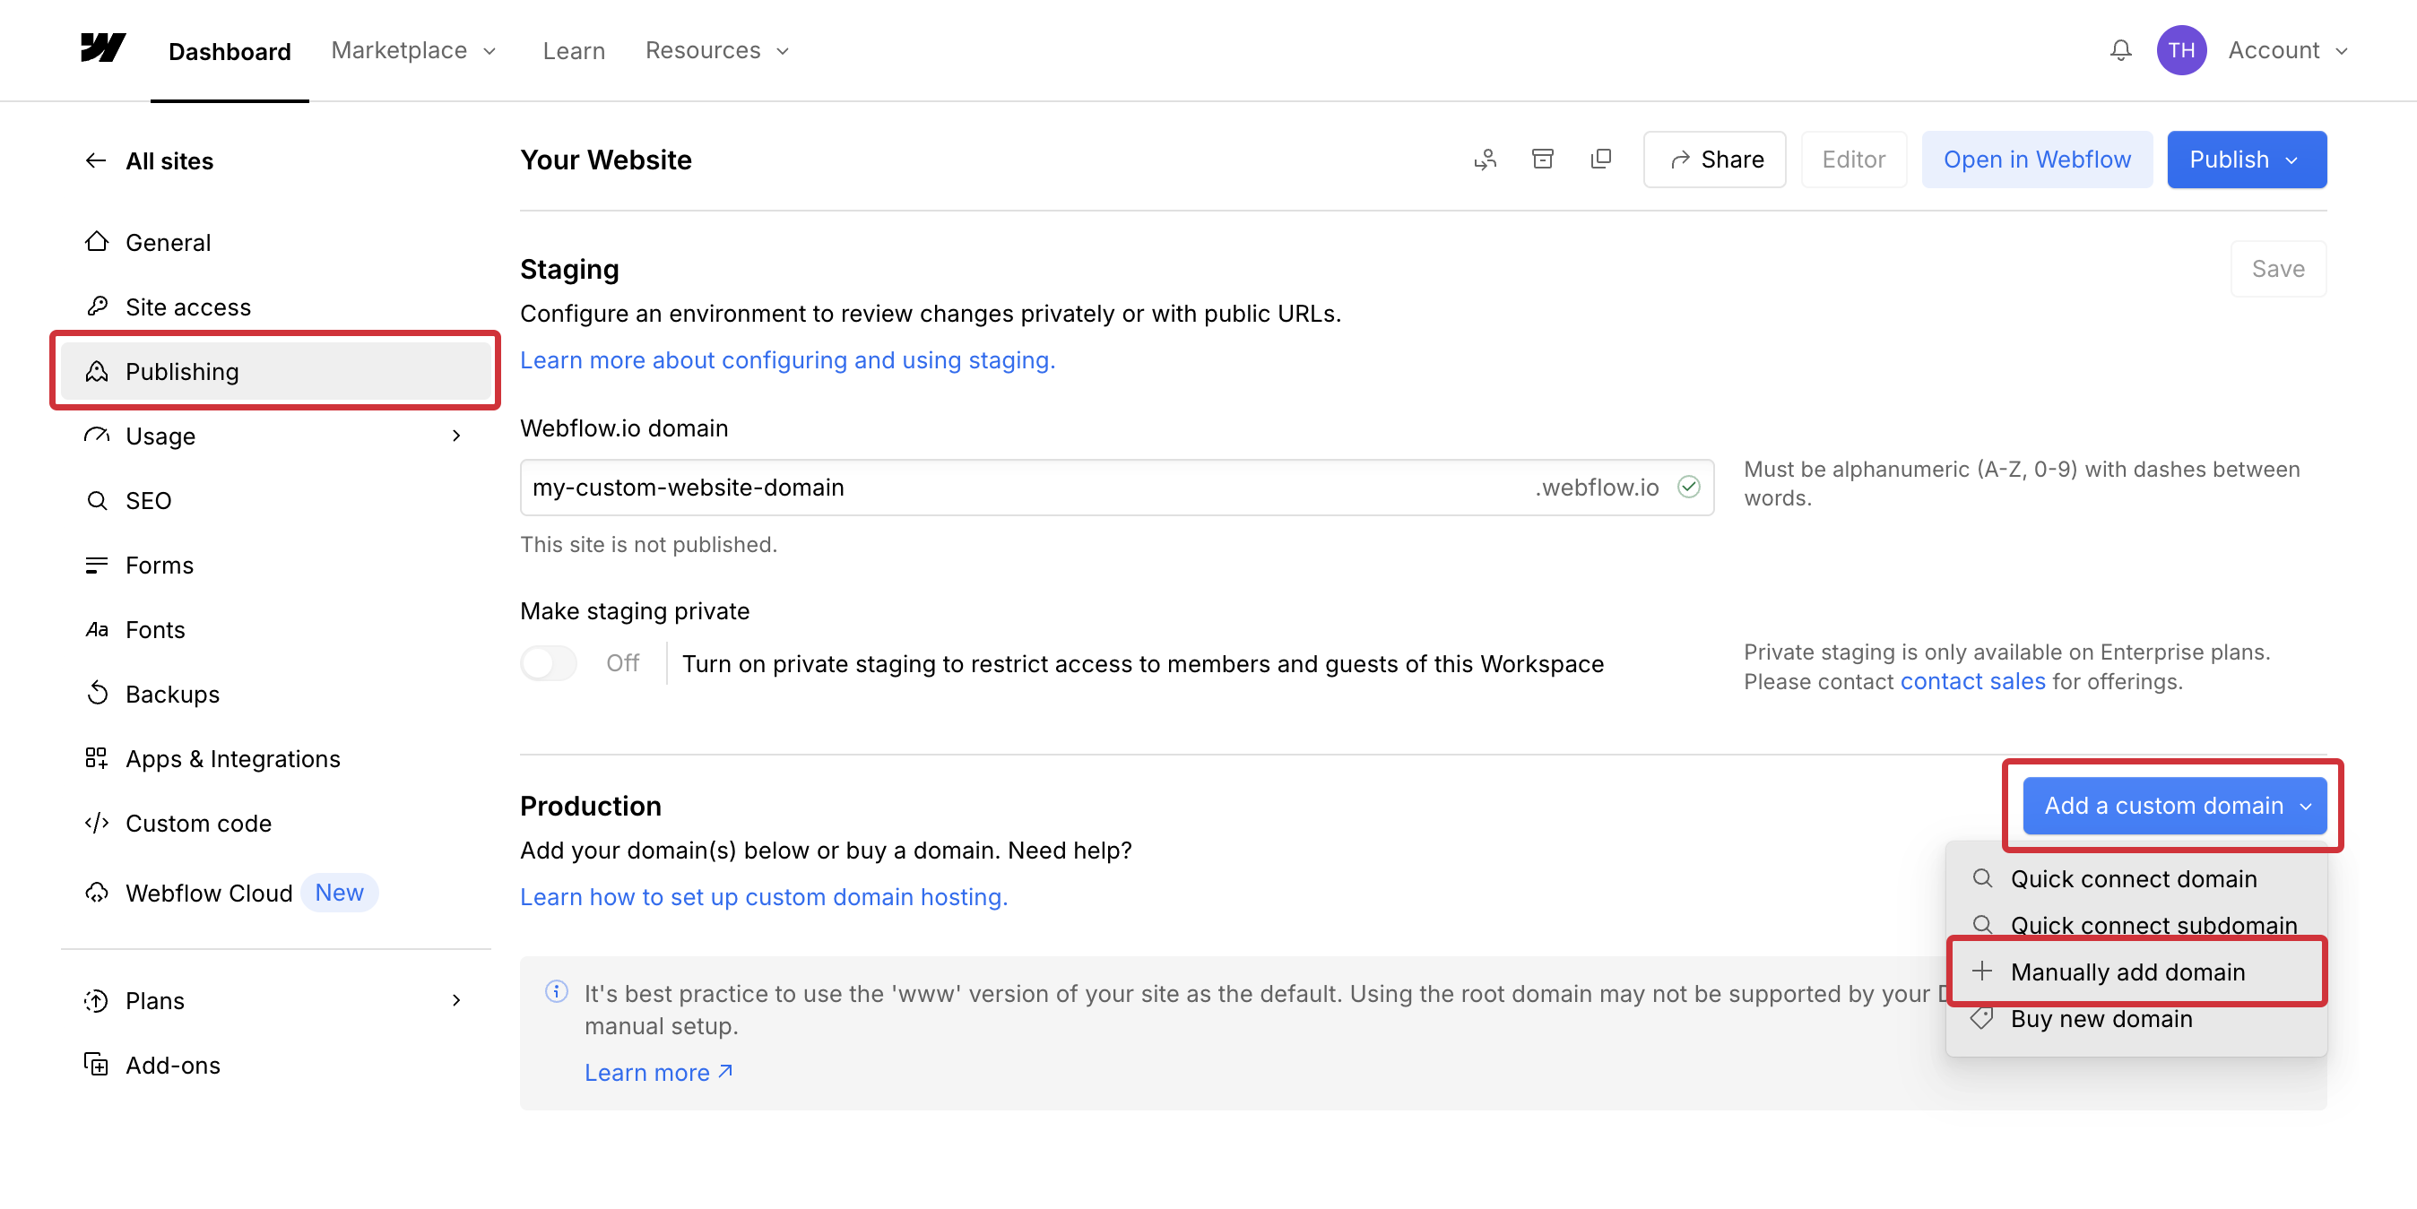Click the info icon in best practice notice

[x=557, y=991]
